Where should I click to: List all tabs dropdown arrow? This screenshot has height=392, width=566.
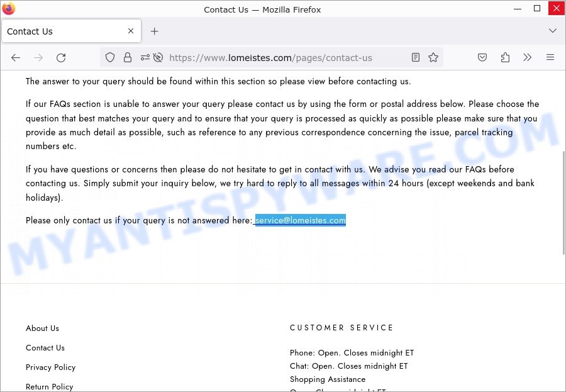click(553, 31)
